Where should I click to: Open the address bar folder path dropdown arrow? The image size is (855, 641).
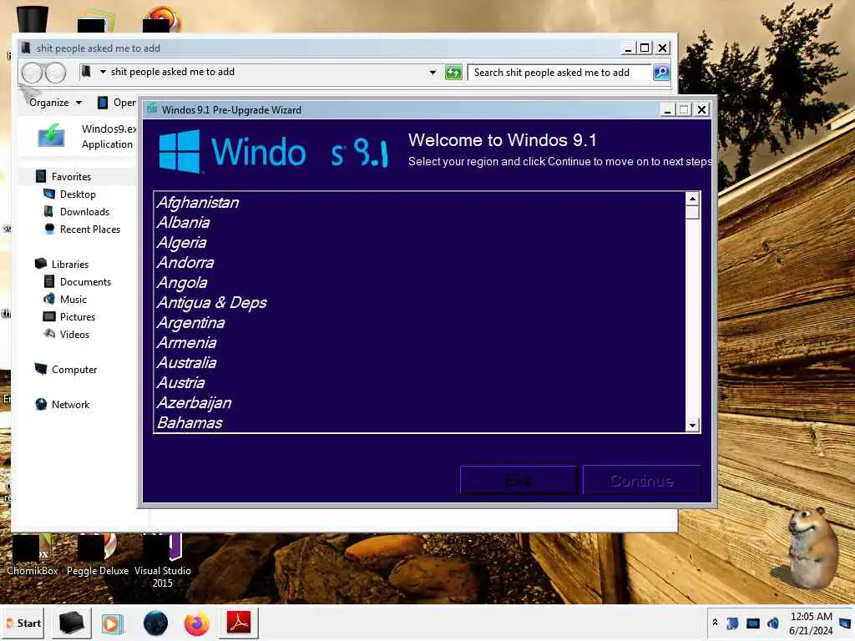pos(103,72)
